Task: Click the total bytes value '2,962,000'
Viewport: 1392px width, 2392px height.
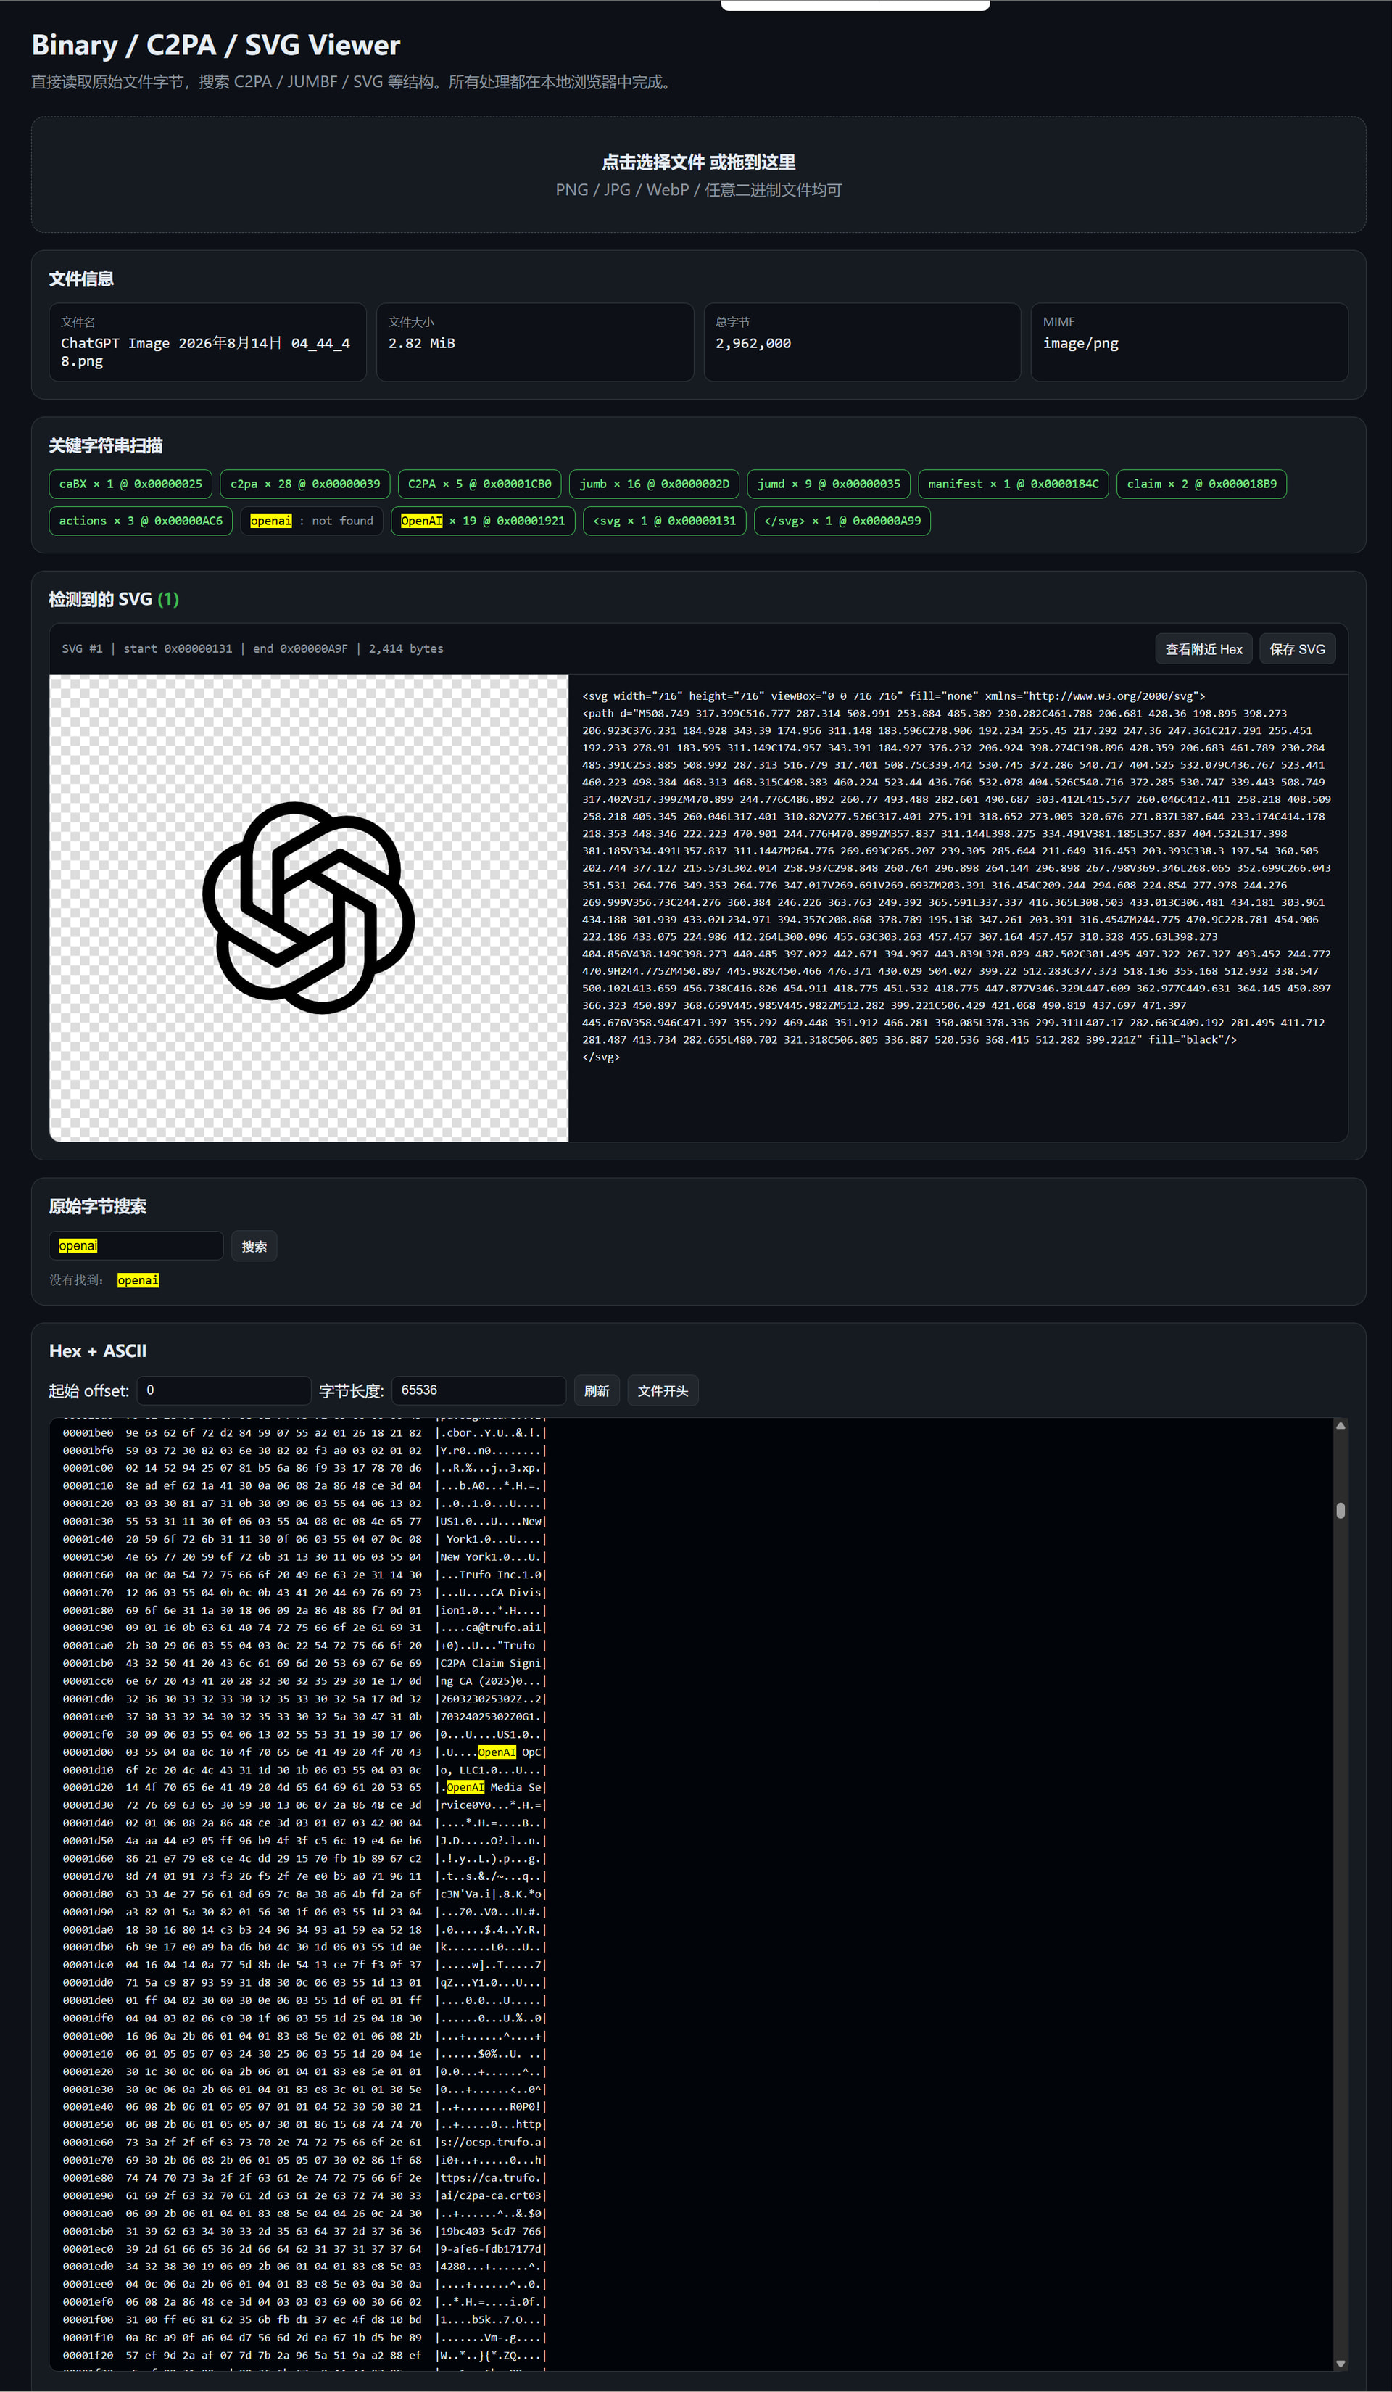Action: click(753, 344)
